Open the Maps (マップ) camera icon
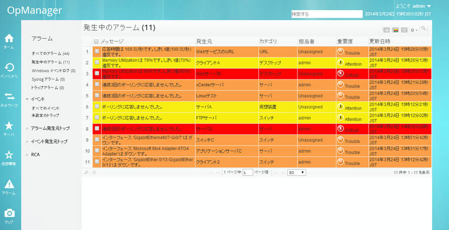This screenshot has width=449, height=230. point(9,213)
